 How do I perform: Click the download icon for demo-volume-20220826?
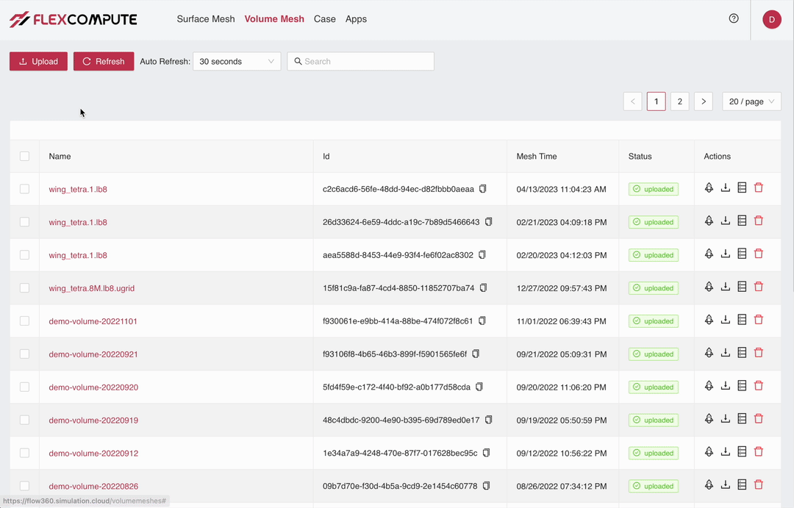tap(726, 485)
